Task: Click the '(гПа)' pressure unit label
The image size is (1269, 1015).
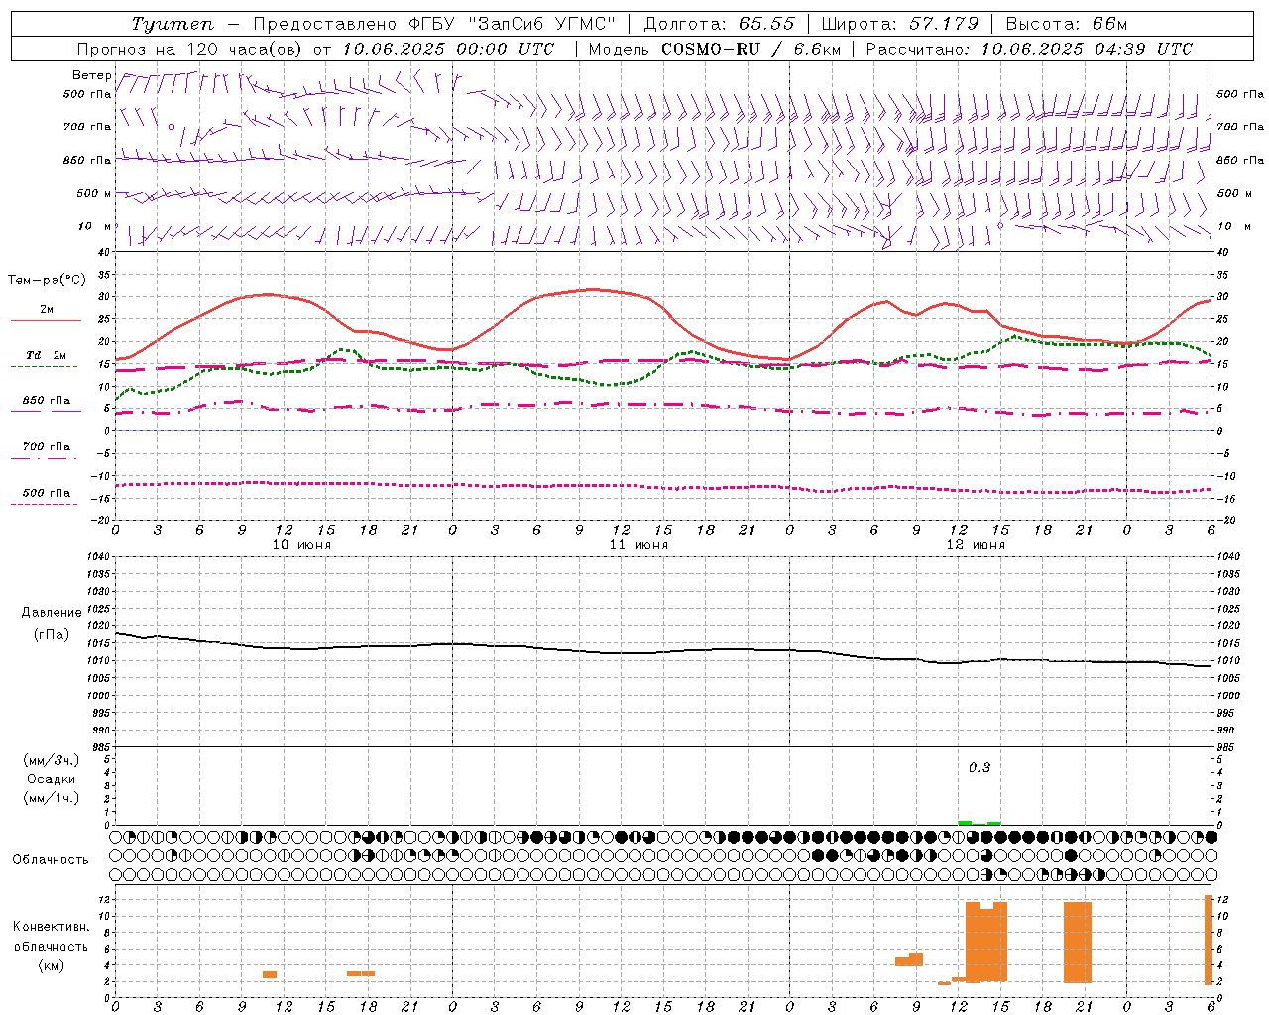Action: (x=52, y=634)
